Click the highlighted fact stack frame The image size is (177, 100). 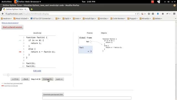tap(85, 49)
